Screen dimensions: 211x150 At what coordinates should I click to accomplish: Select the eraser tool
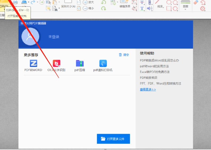196,2
